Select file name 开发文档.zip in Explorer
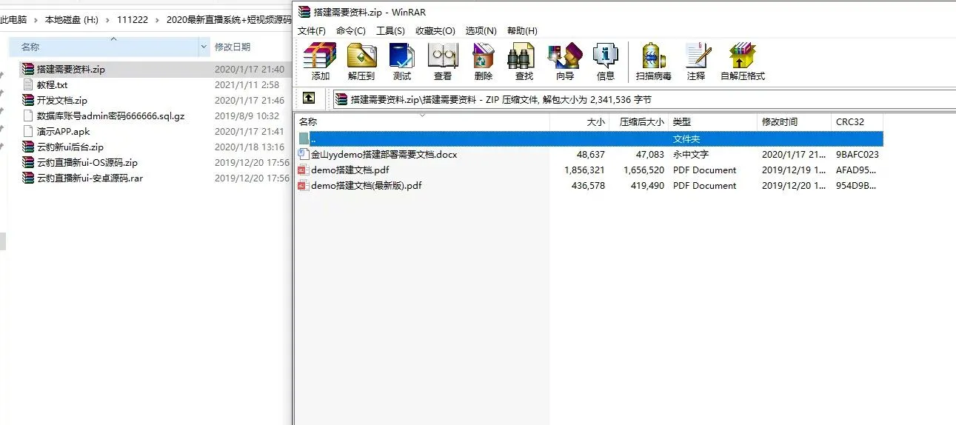956x425 pixels. pyautogui.click(x=62, y=100)
